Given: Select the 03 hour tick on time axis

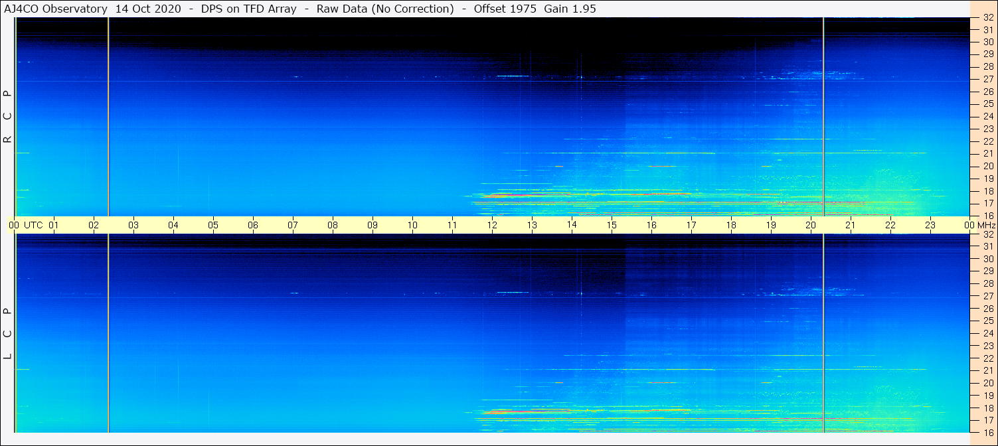Looking at the screenshot, I should pos(133,225).
